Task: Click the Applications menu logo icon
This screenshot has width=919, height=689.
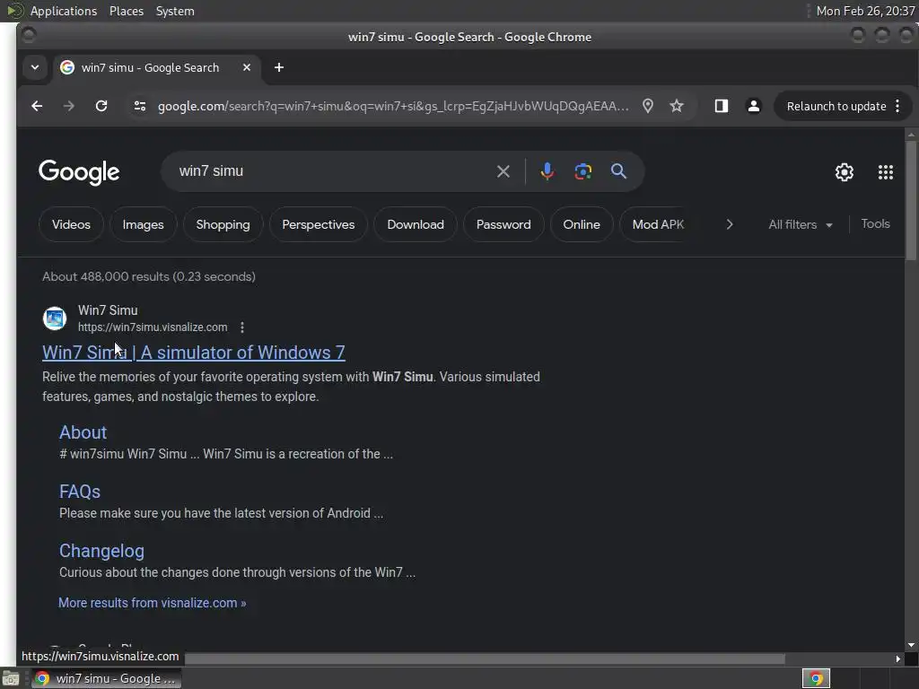Action: tap(14, 11)
